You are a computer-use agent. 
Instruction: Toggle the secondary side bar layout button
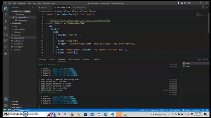(x=185, y=3)
